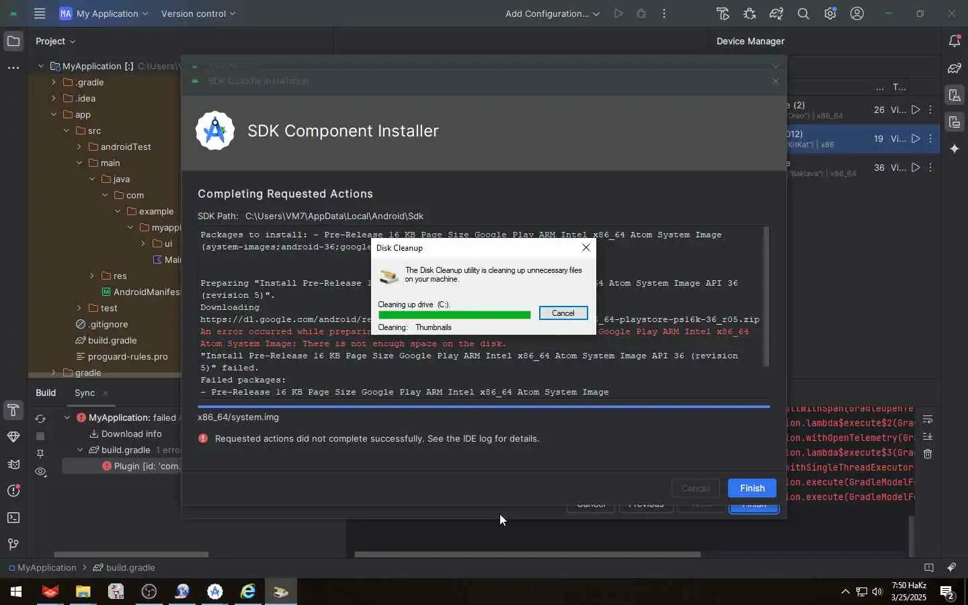Open the Version control dropdown

point(198,13)
